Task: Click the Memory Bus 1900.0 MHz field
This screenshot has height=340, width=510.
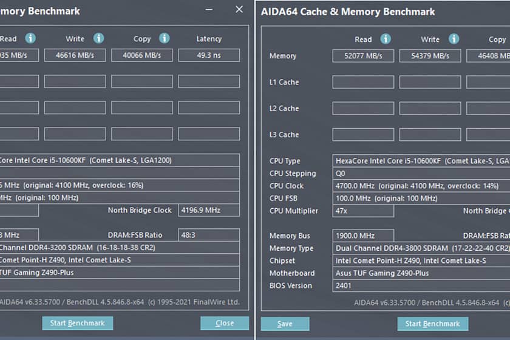Action: (363, 236)
